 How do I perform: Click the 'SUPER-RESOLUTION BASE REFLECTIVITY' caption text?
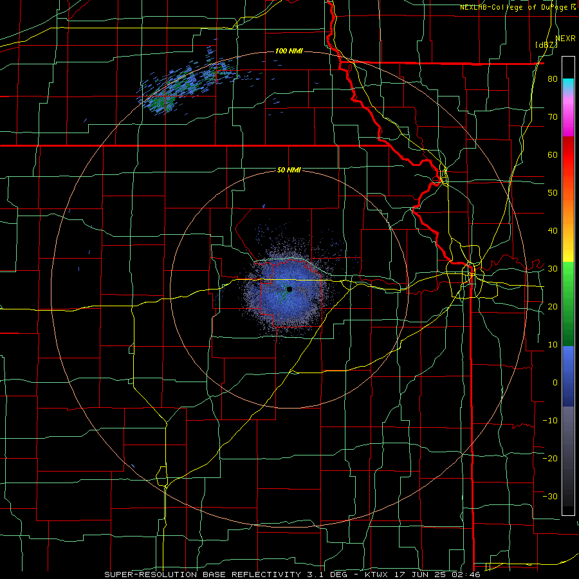203,574
